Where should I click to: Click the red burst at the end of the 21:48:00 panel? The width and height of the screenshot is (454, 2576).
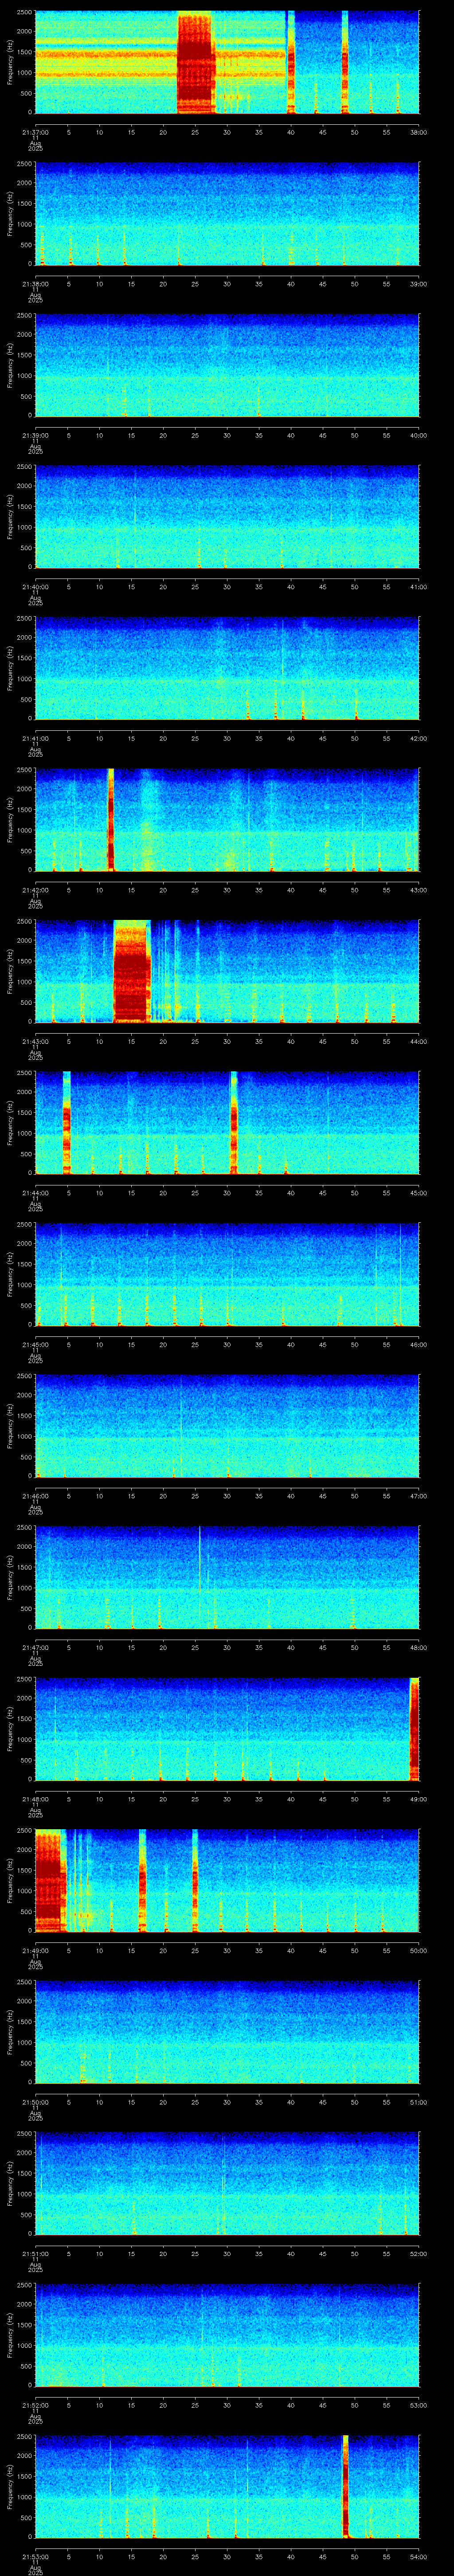click(415, 1729)
